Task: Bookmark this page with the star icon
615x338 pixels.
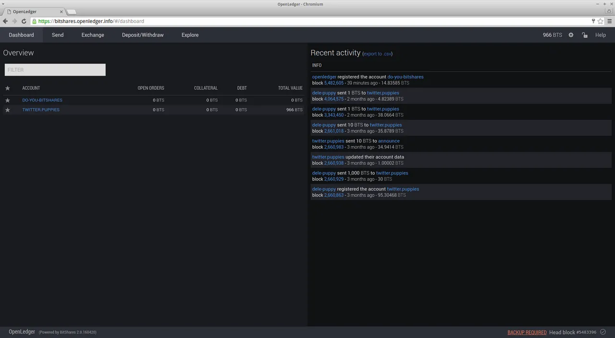Action: point(601,21)
